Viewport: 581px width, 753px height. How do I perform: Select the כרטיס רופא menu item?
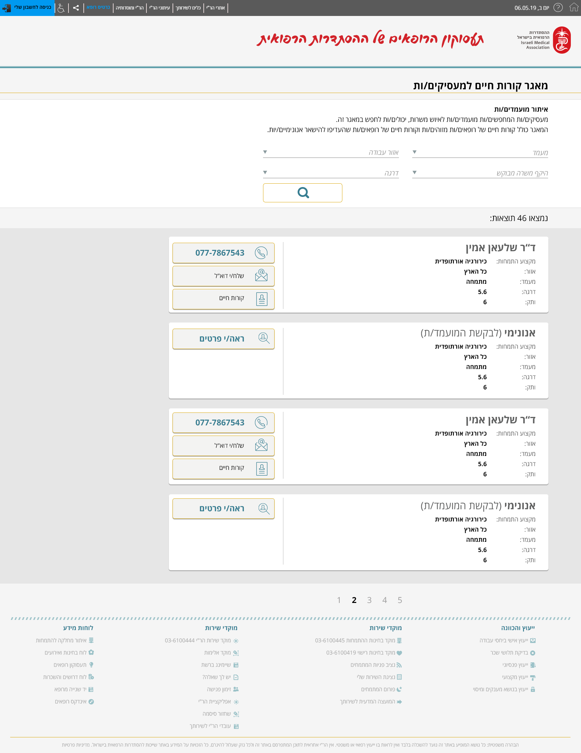(x=98, y=7)
